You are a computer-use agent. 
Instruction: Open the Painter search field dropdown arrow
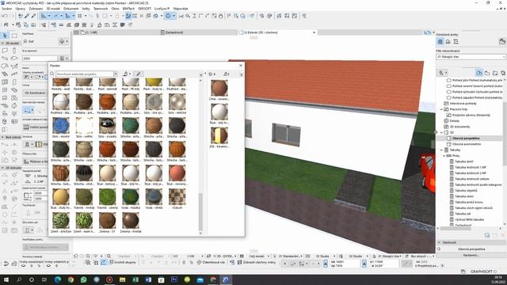(x=116, y=74)
